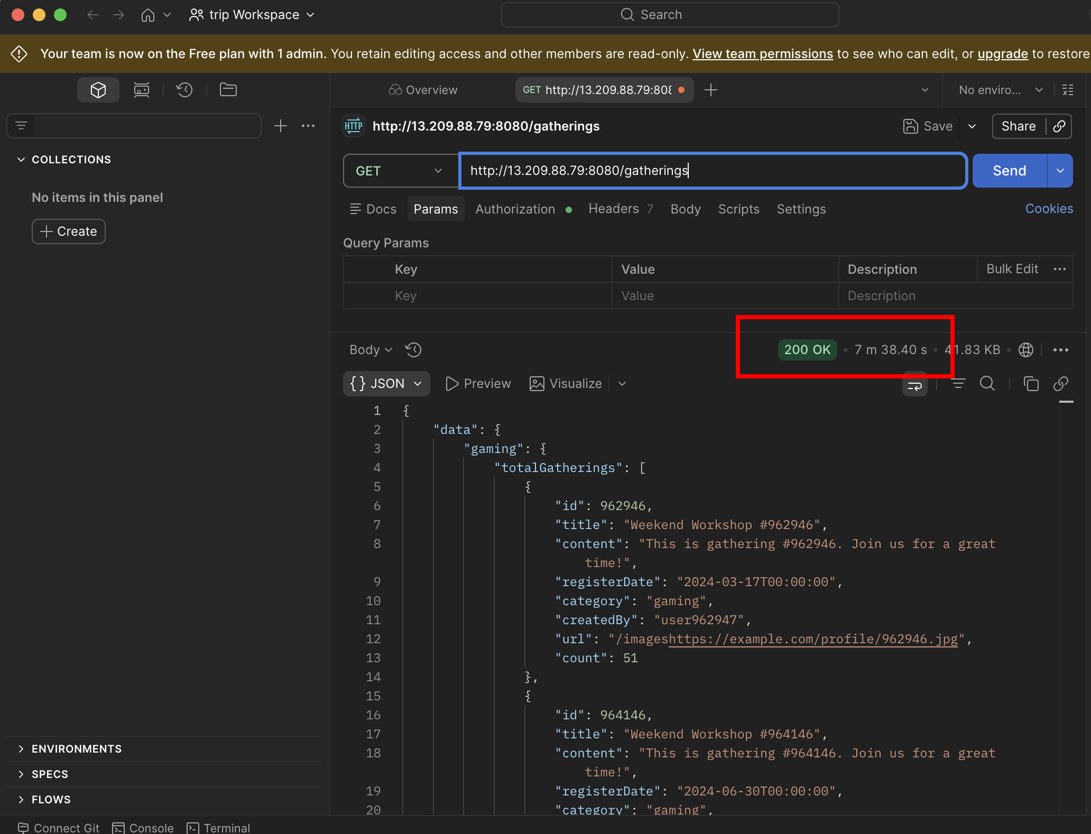Open query params more options ellipsis
Screen dimensions: 1091x834
pyautogui.click(x=1060, y=270)
